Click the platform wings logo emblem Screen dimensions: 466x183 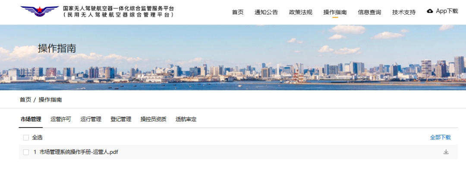pos(39,11)
